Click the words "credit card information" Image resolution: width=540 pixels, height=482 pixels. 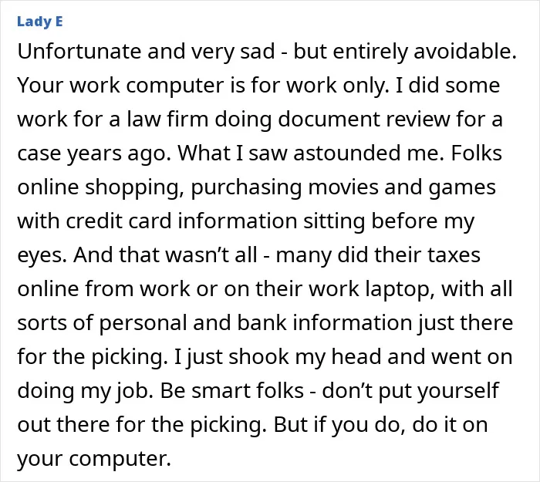[181, 221]
